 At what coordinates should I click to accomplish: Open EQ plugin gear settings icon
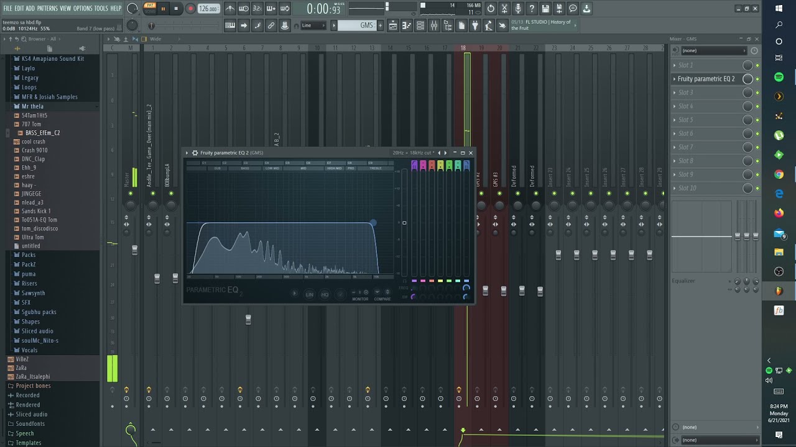195,153
